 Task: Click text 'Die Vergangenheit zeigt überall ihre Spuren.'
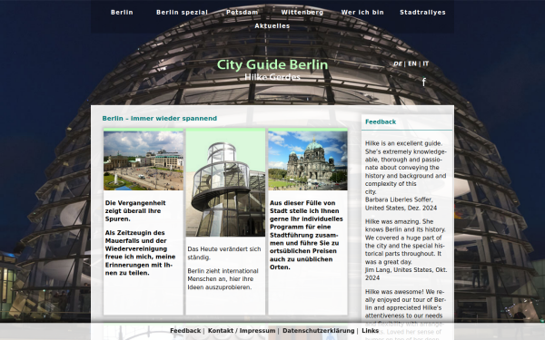[x=135, y=211]
